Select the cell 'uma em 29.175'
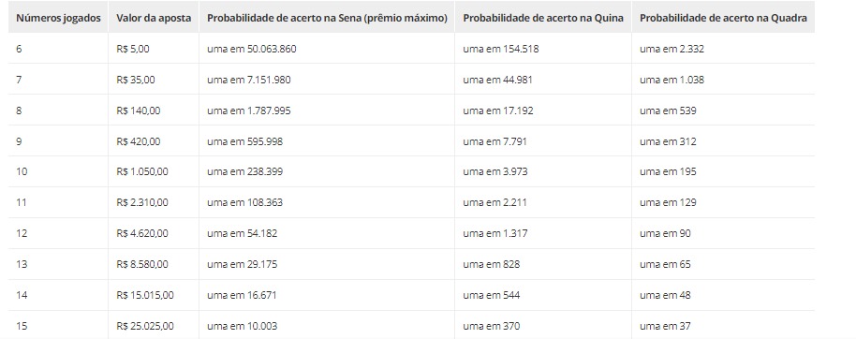 (x=327, y=264)
